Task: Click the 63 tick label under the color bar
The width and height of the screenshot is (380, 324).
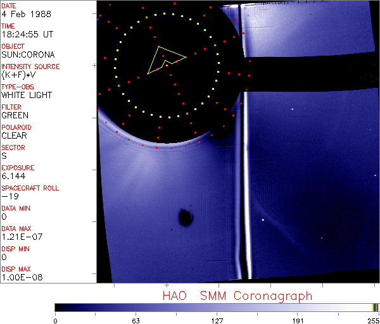Action: pos(136,320)
